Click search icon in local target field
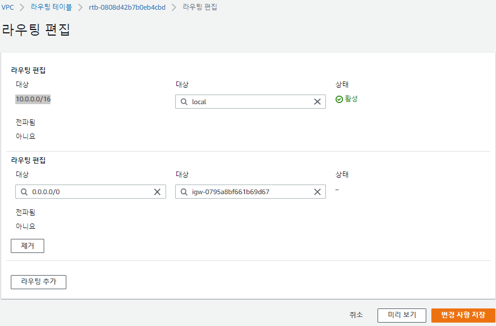 point(184,102)
